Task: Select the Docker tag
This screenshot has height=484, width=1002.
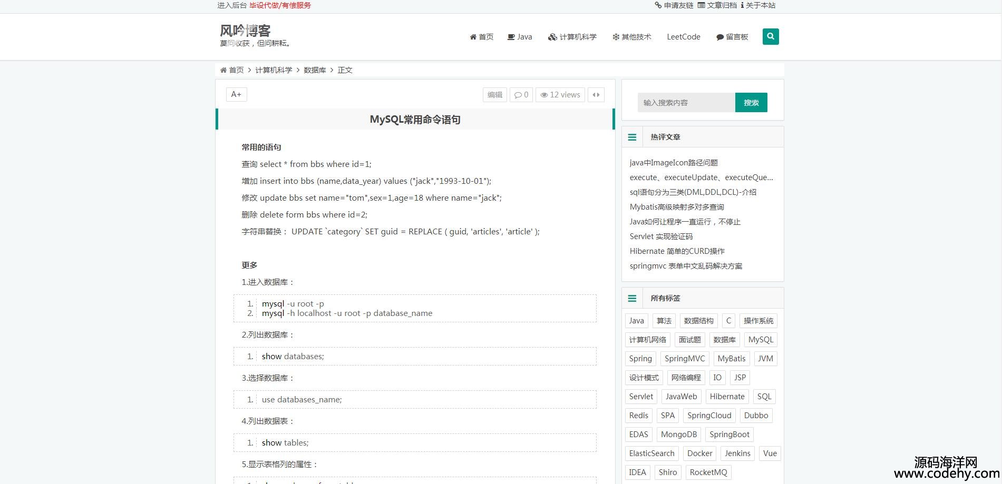Action: 700,453
